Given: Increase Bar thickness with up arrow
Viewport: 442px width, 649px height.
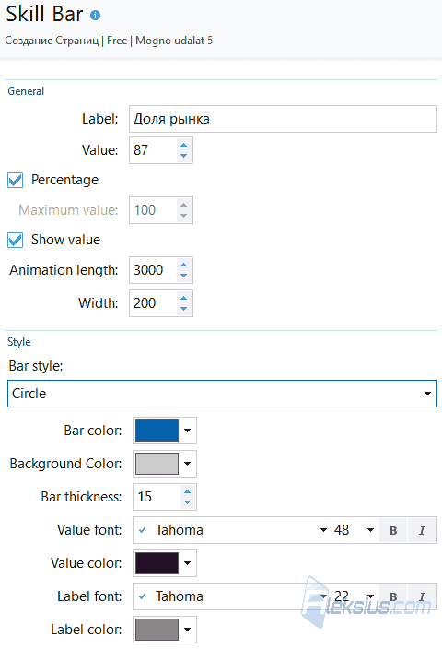Looking at the screenshot, I should click(187, 491).
